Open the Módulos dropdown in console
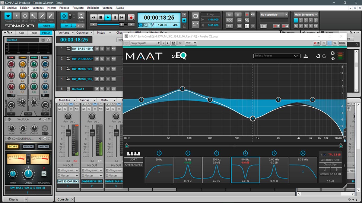 click(66, 100)
